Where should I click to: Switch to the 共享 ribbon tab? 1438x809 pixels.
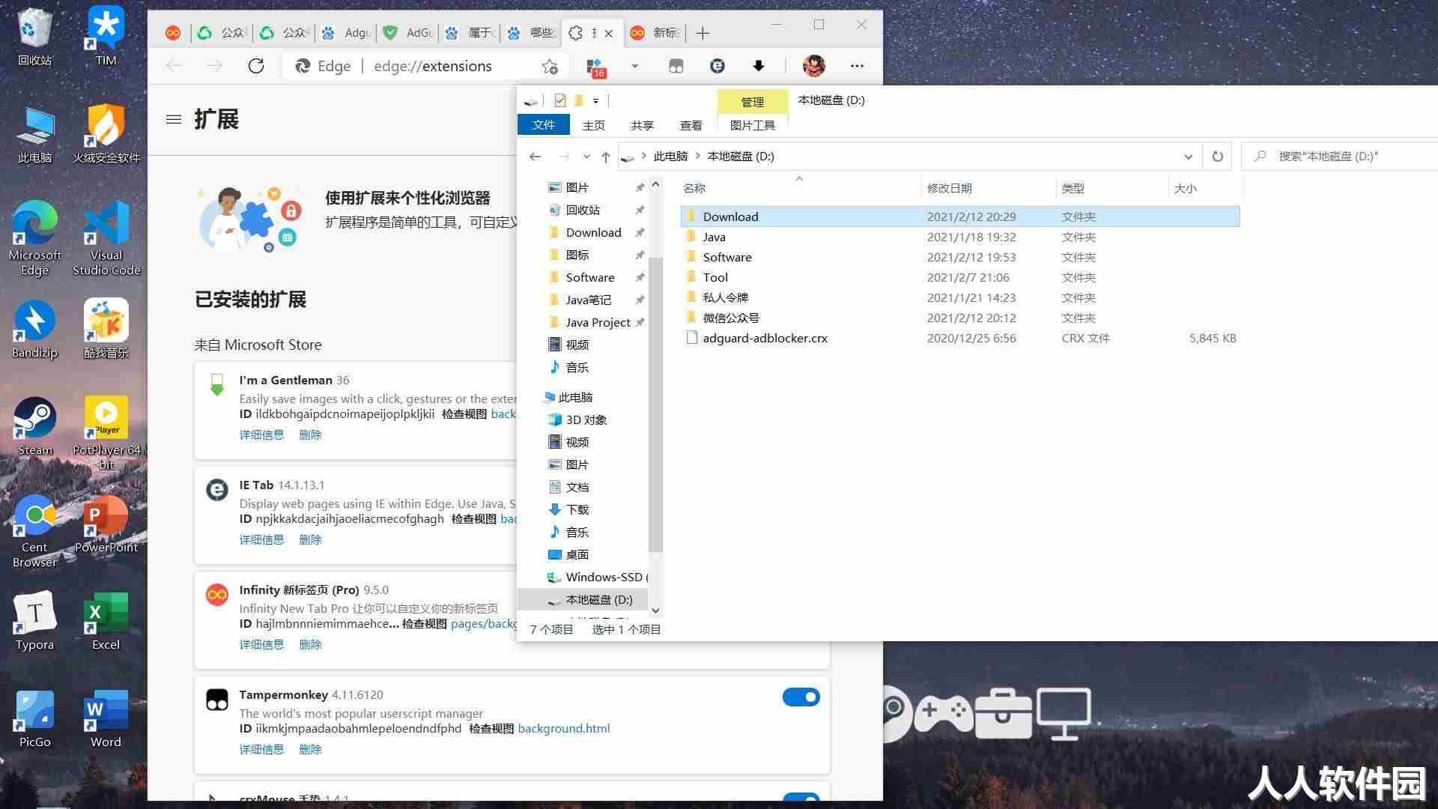(x=642, y=125)
